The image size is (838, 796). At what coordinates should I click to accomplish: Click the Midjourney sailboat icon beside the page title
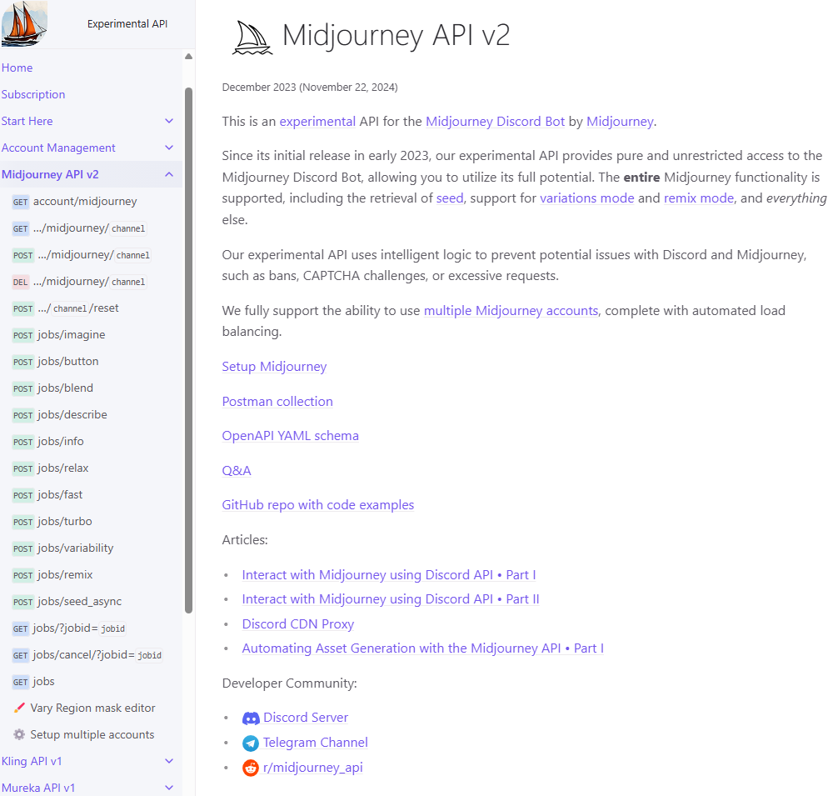(252, 38)
